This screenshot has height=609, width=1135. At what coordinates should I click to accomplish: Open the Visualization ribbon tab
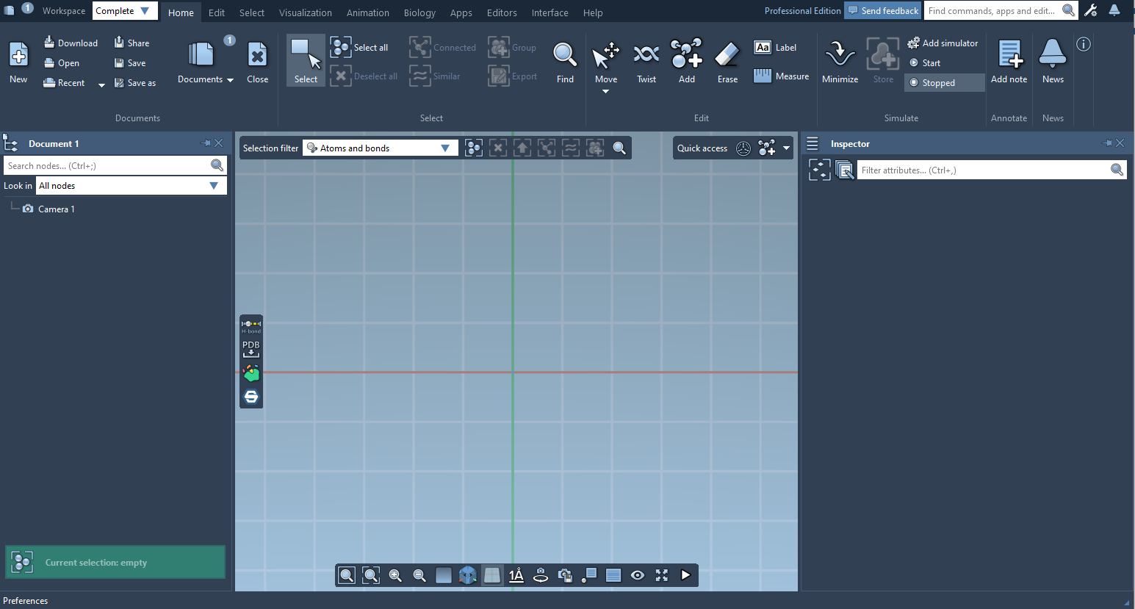click(x=305, y=12)
